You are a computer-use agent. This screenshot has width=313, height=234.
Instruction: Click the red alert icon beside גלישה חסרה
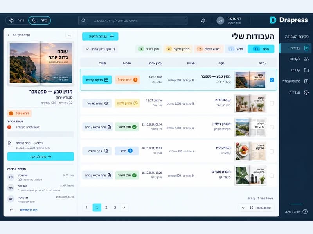(9, 127)
